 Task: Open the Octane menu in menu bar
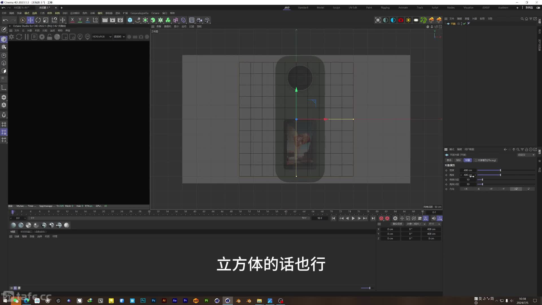pyautogui.click(x=155, y=13)
